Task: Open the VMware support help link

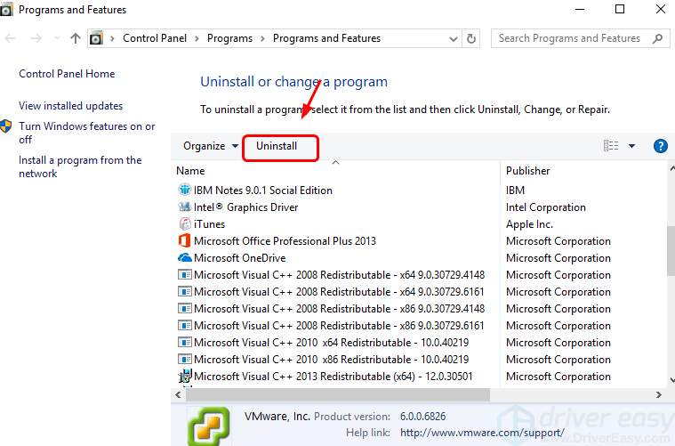Action: click(482, 433)
